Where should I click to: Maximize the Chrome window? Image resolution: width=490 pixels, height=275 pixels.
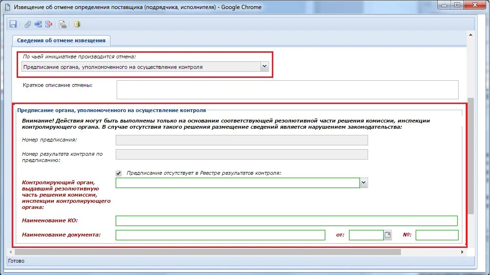457,5
